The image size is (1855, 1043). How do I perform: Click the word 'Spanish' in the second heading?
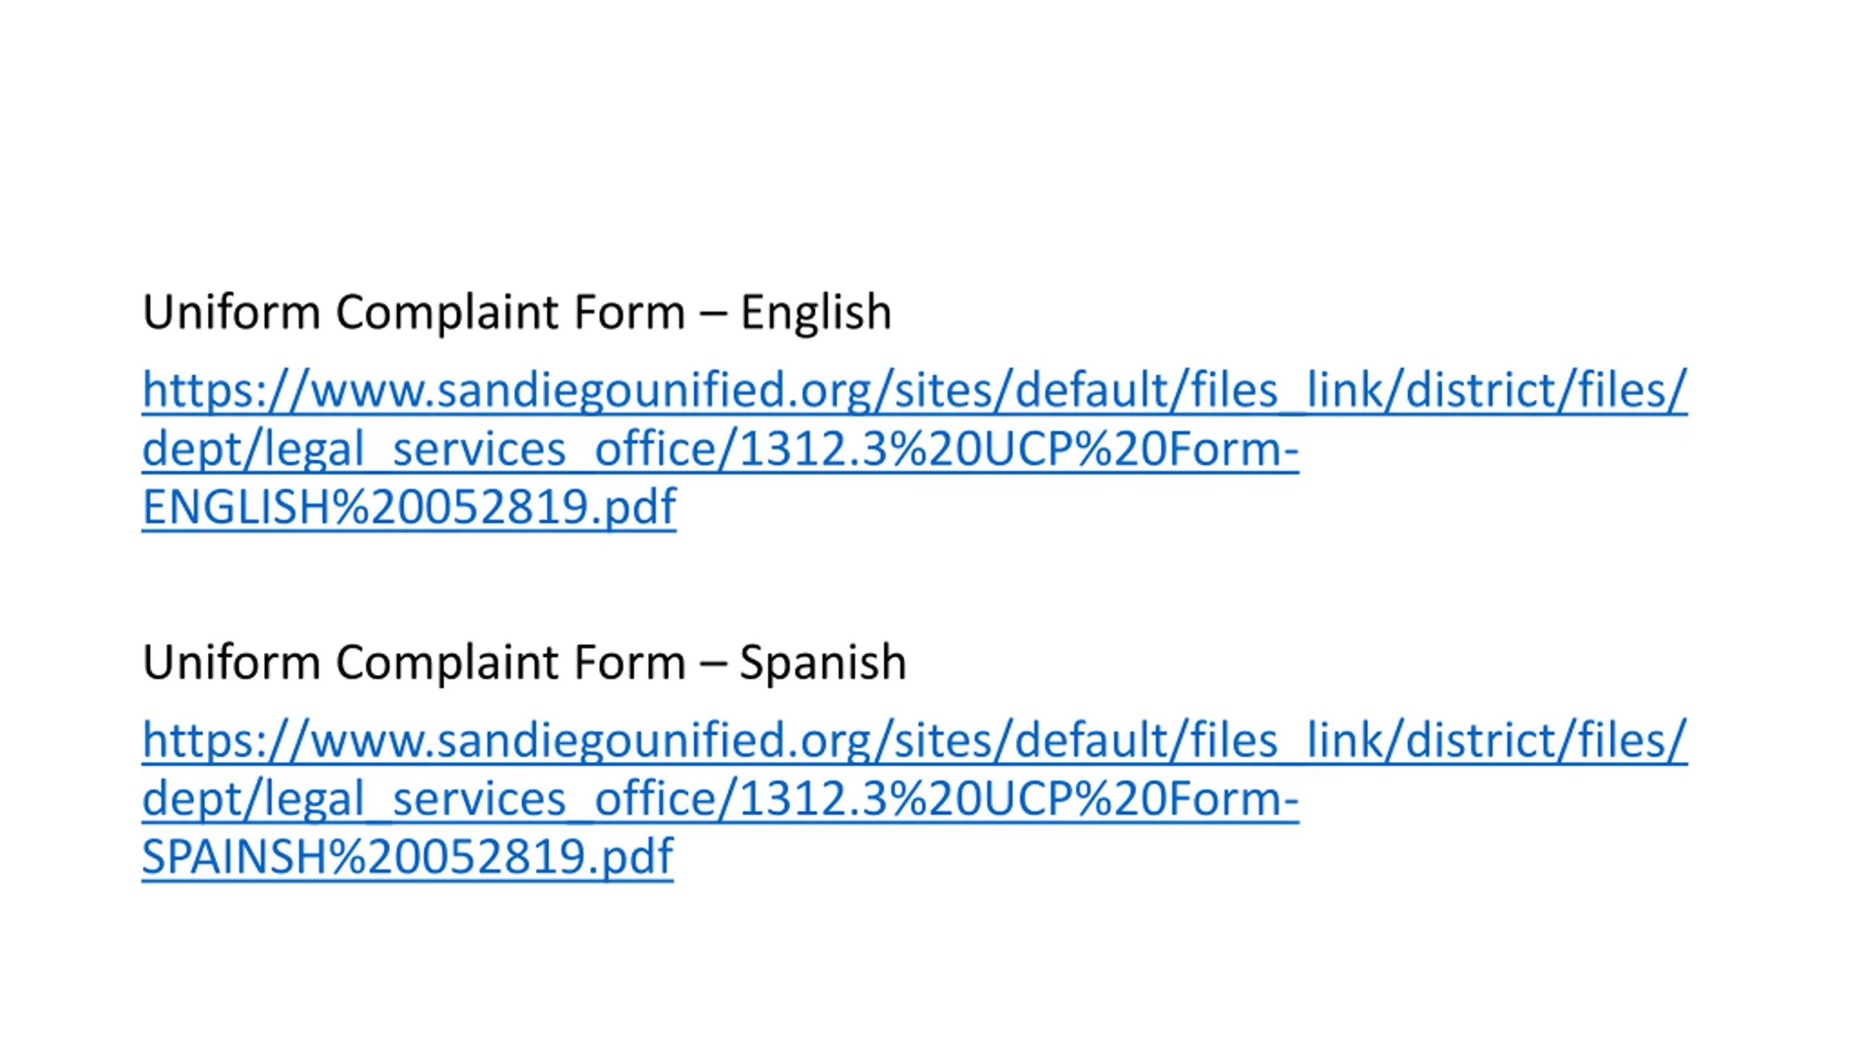click(x=823, y=663)
